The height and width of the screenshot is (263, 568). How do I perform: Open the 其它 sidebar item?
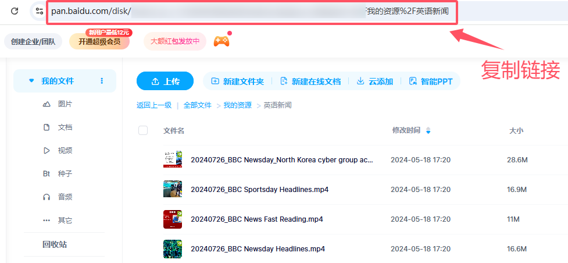pyautogui.click(x=65, y=220)
